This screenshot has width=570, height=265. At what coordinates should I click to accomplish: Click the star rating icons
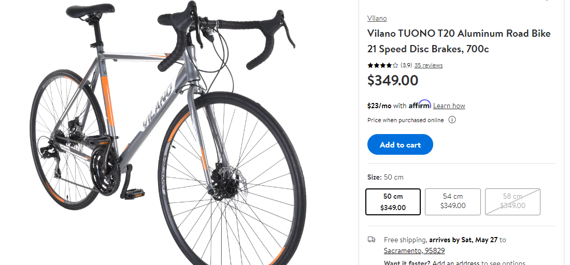click(x=382, y=65)
